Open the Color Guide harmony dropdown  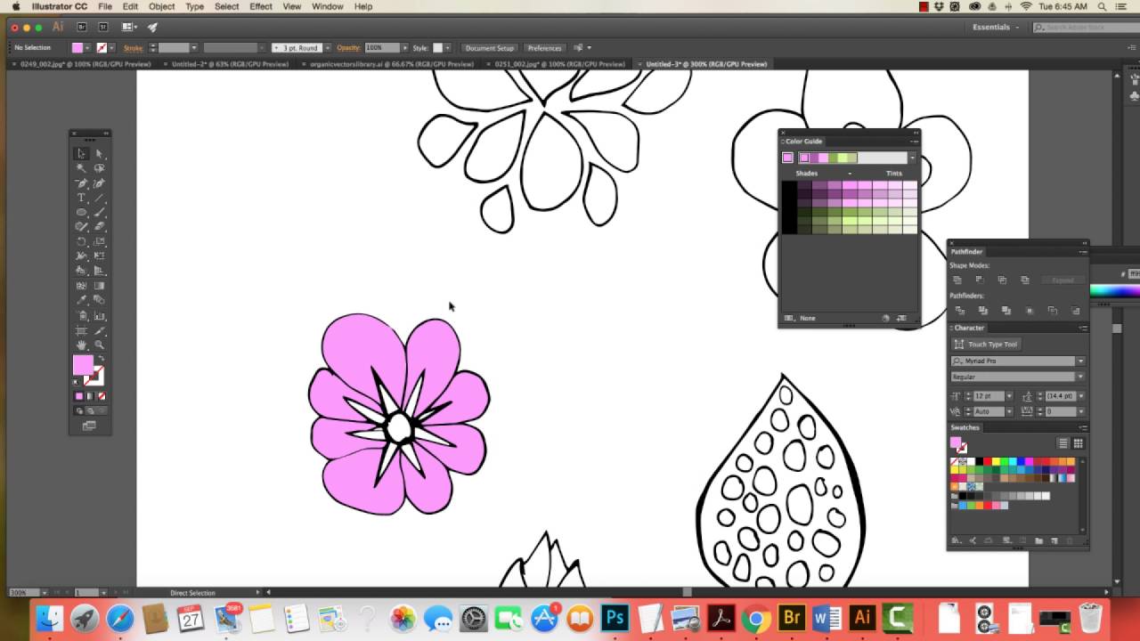(x=910, y=158)
